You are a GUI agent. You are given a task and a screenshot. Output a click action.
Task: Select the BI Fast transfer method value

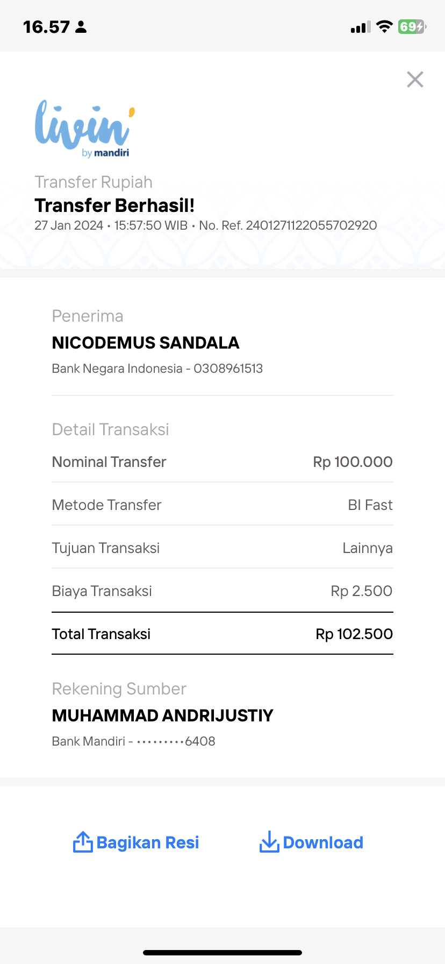tap(370, 505)
